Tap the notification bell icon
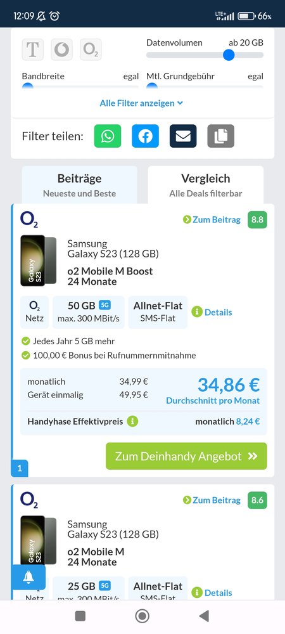This screenshot has width=285, height=634. [x=28, y=578]
